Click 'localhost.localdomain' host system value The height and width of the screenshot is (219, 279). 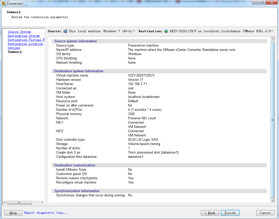(144, 97)
